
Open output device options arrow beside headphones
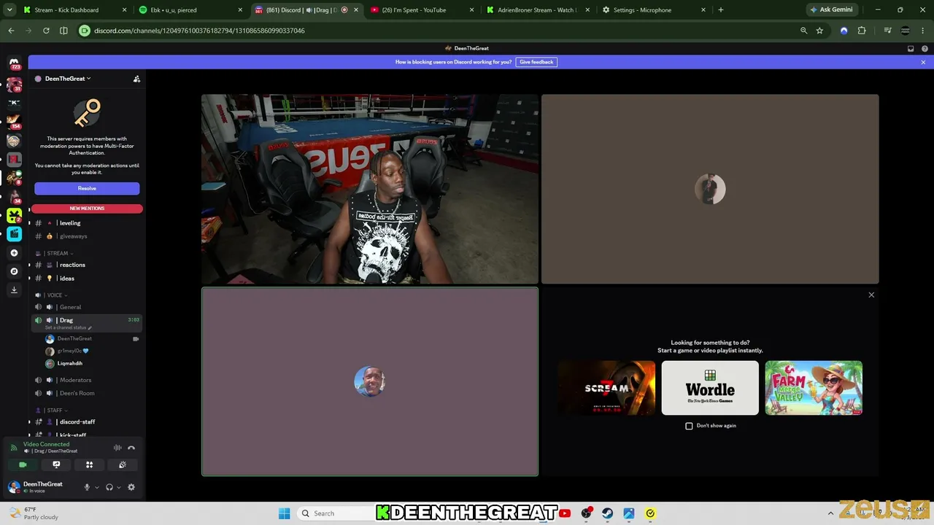point(118,487)
